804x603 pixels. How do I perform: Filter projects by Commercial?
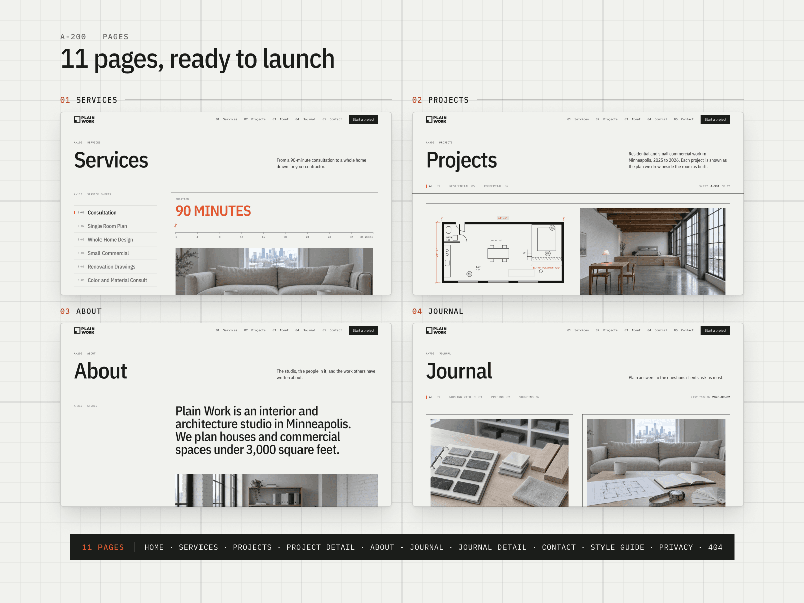(x=496, y=186)
